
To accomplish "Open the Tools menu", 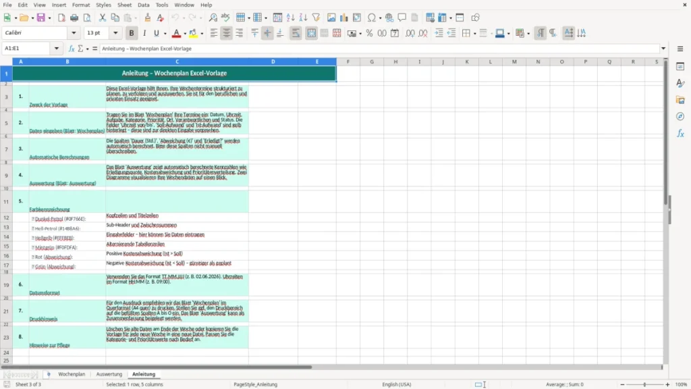I will [x=162, y=5].
